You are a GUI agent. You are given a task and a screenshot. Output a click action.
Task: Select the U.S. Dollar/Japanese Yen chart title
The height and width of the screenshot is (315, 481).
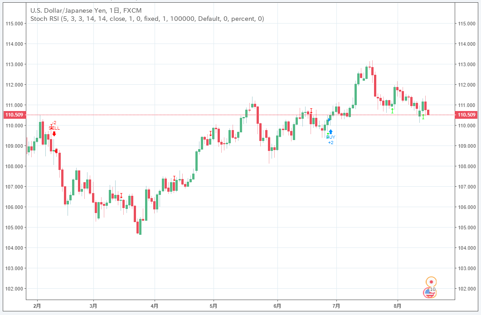click(86, 10)
